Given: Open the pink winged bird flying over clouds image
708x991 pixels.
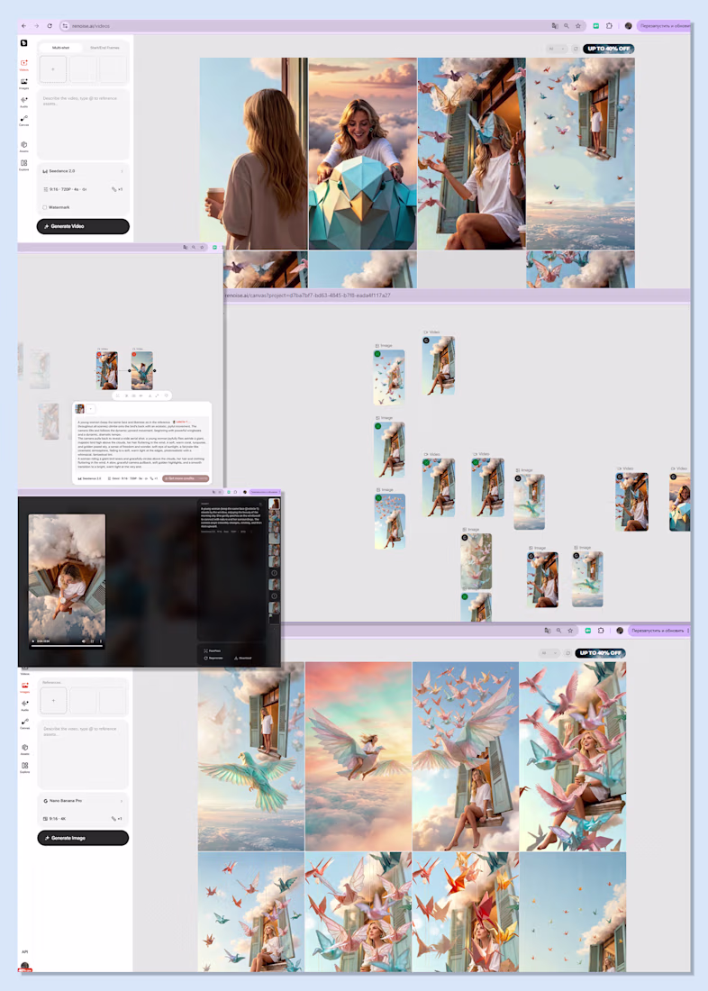Looking at the screenshot, I should [359, 757].
